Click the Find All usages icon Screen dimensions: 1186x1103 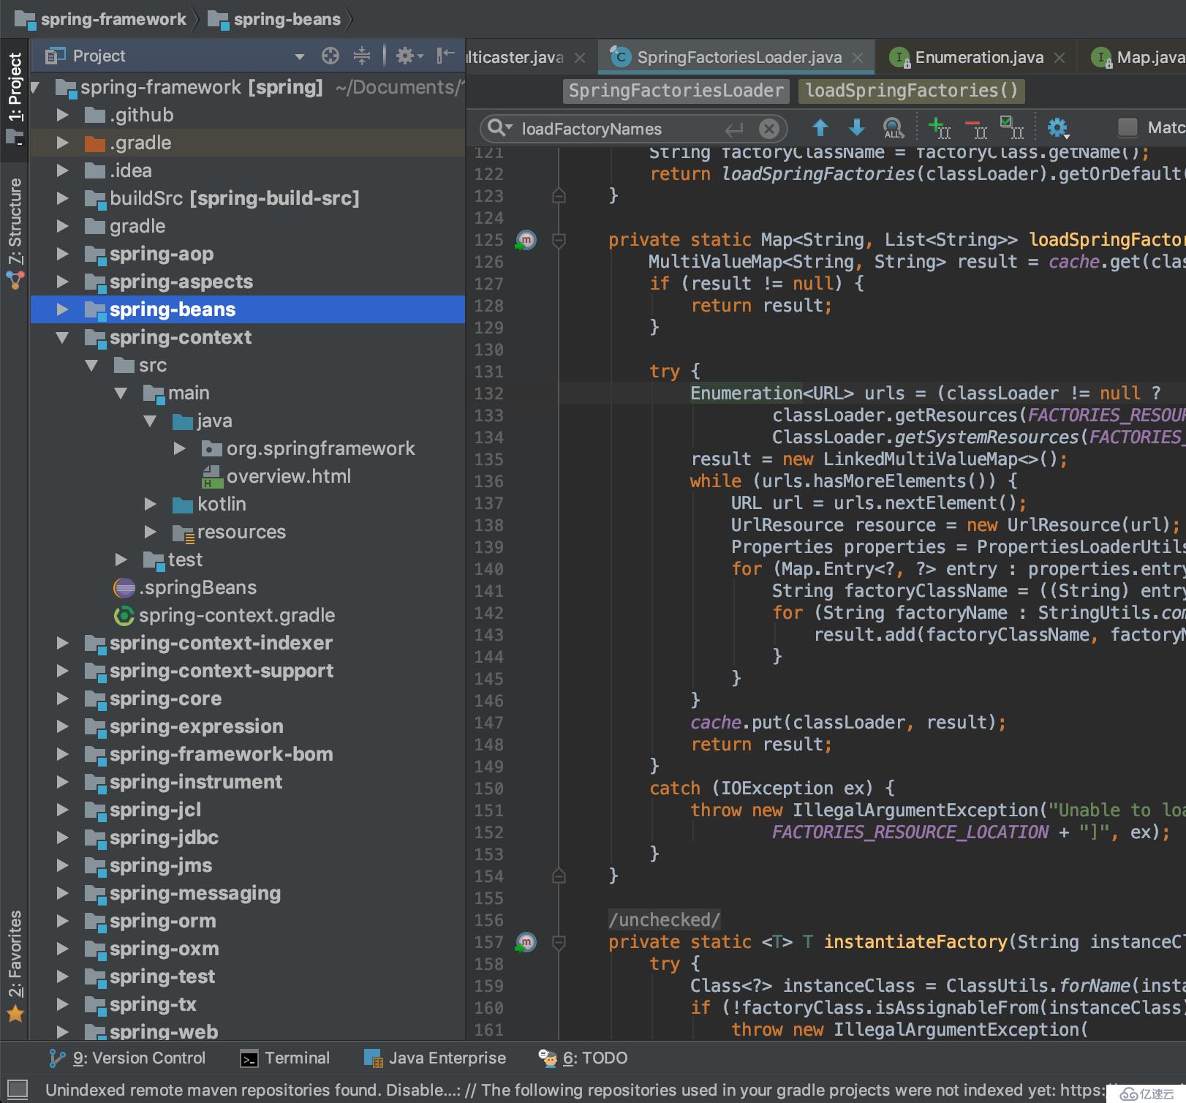(x=894, y=128)
